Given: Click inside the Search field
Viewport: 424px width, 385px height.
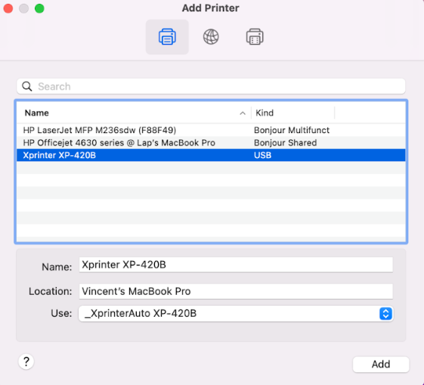Looking at the screenshot, I should coord(211,86).
